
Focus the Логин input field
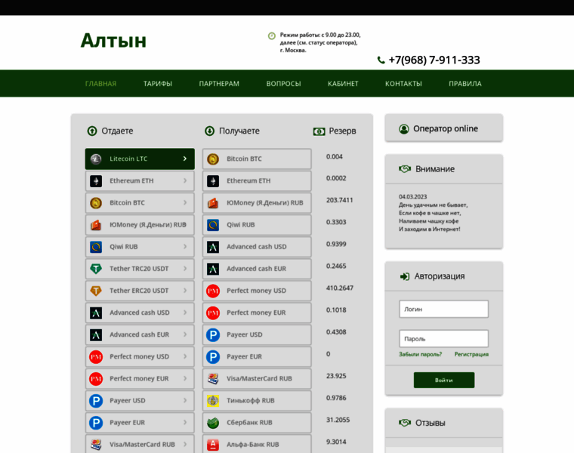pos(443,310)
